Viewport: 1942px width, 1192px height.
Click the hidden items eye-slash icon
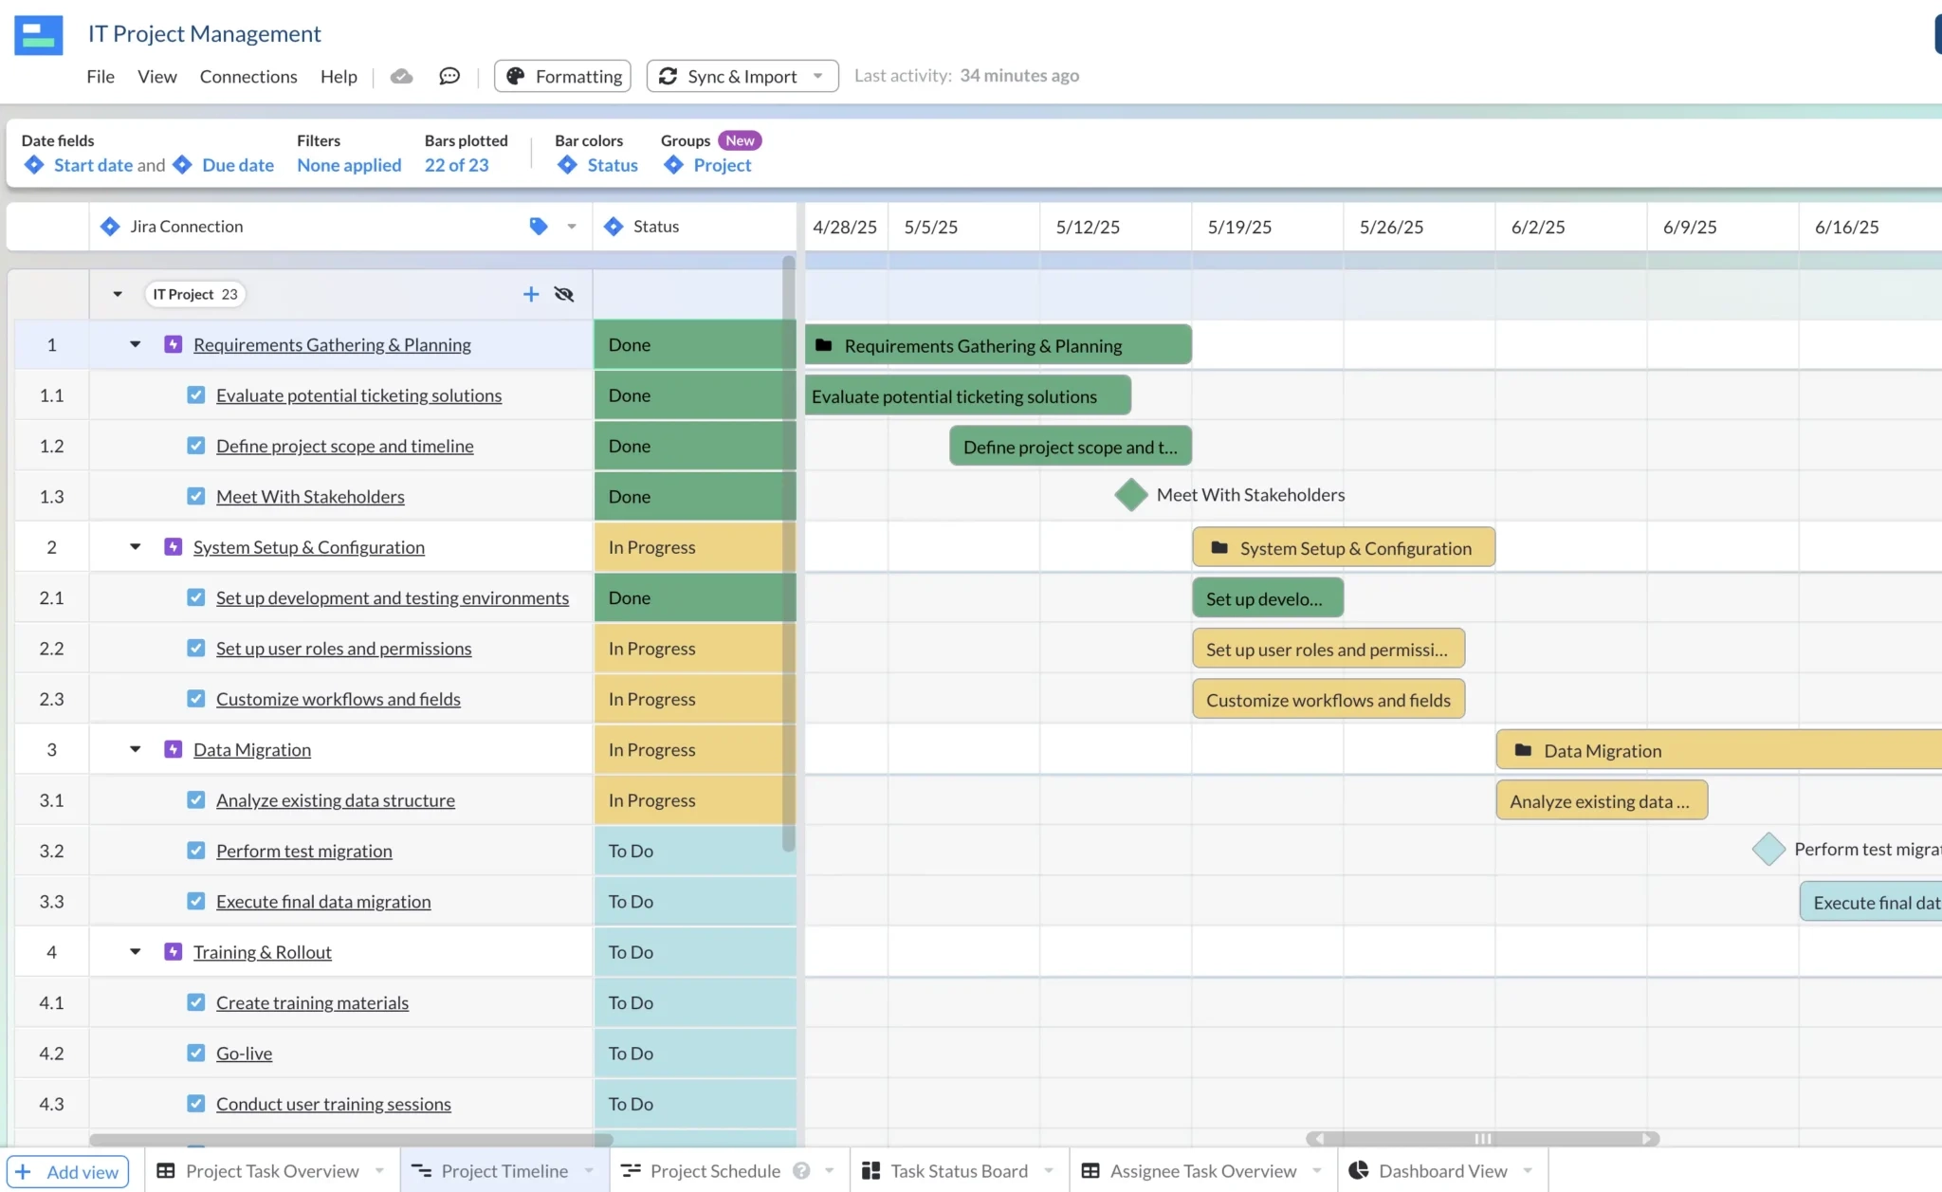564,294
